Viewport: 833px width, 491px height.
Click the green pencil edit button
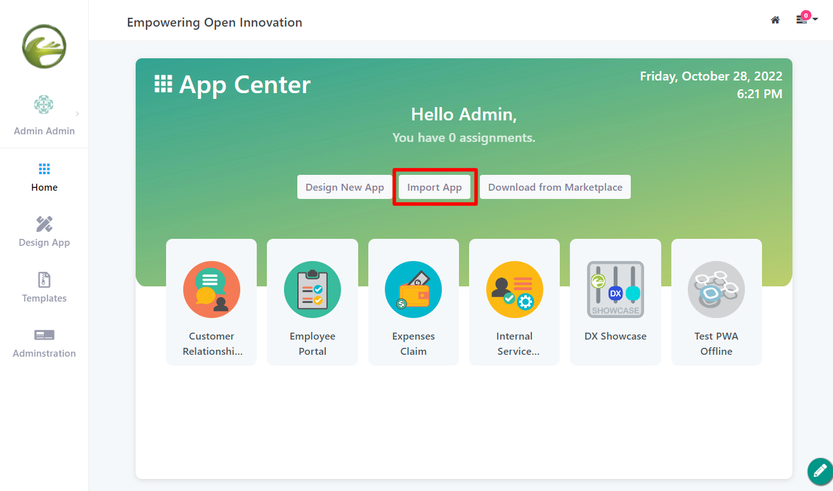click(820, 471)
